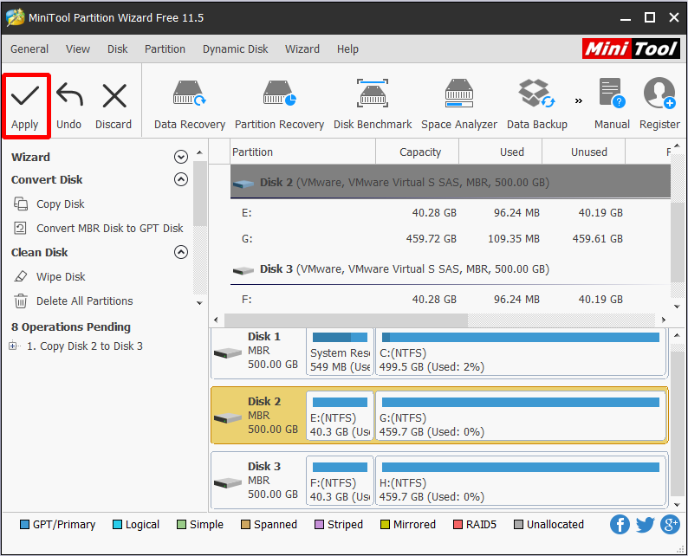The image size is (688, 556).
Task: Click the RAID5 legend color swatch
Action: pos(458,525)
